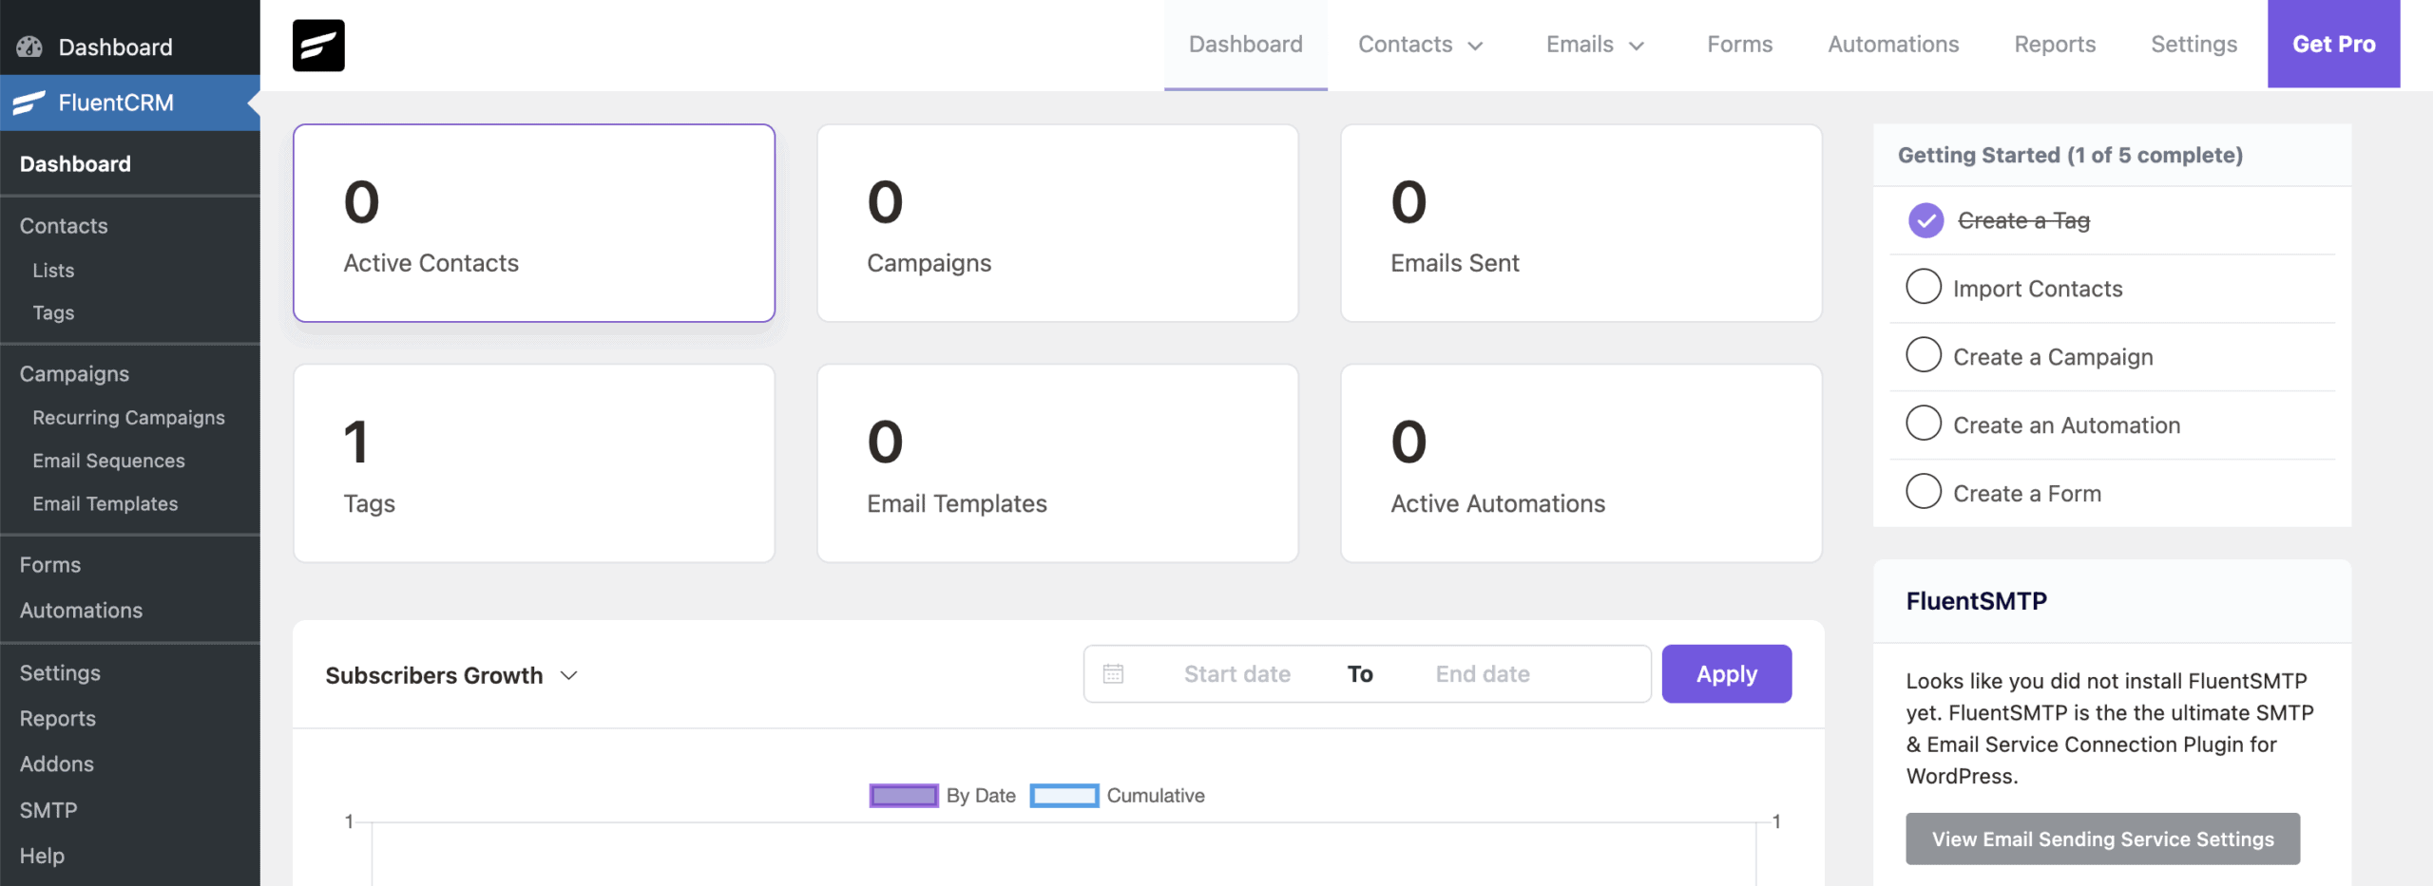The width and height of the screenshot is (2433, 886).
Task: Click the WordPress Dashboard speedometer icon
Action: pos(28,47)
